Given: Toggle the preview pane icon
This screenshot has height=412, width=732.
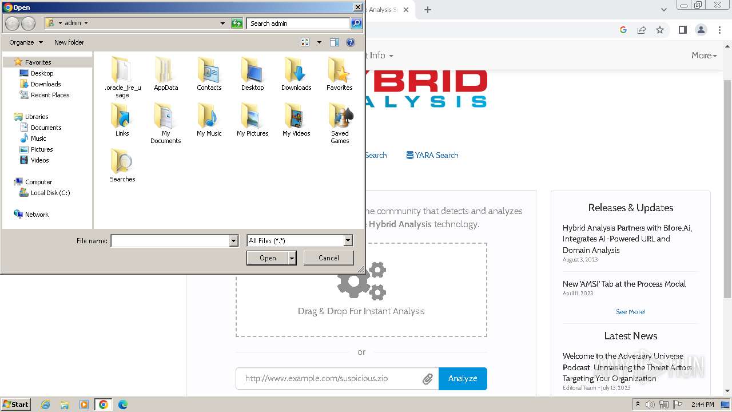Looking at the screenshot, I should click(335, 42).
